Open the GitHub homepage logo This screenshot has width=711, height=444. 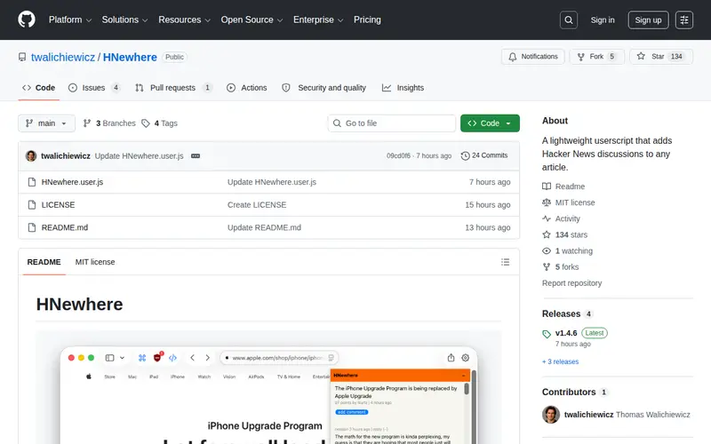pos(27,20)
